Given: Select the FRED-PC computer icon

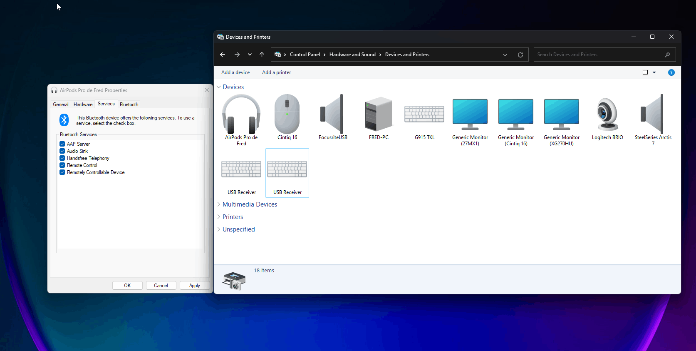Looking at the screenshot, I should (x=379, y=114).
